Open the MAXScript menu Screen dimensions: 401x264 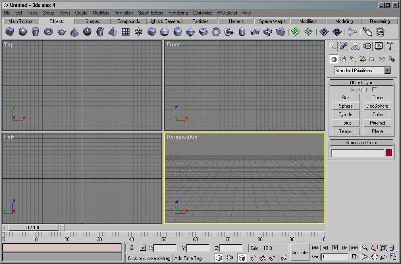(x=227, y=13)
